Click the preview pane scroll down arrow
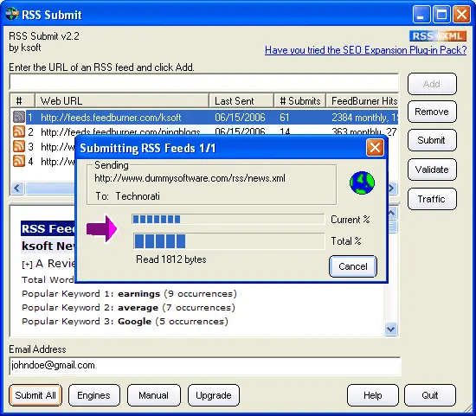 (390, 329)
